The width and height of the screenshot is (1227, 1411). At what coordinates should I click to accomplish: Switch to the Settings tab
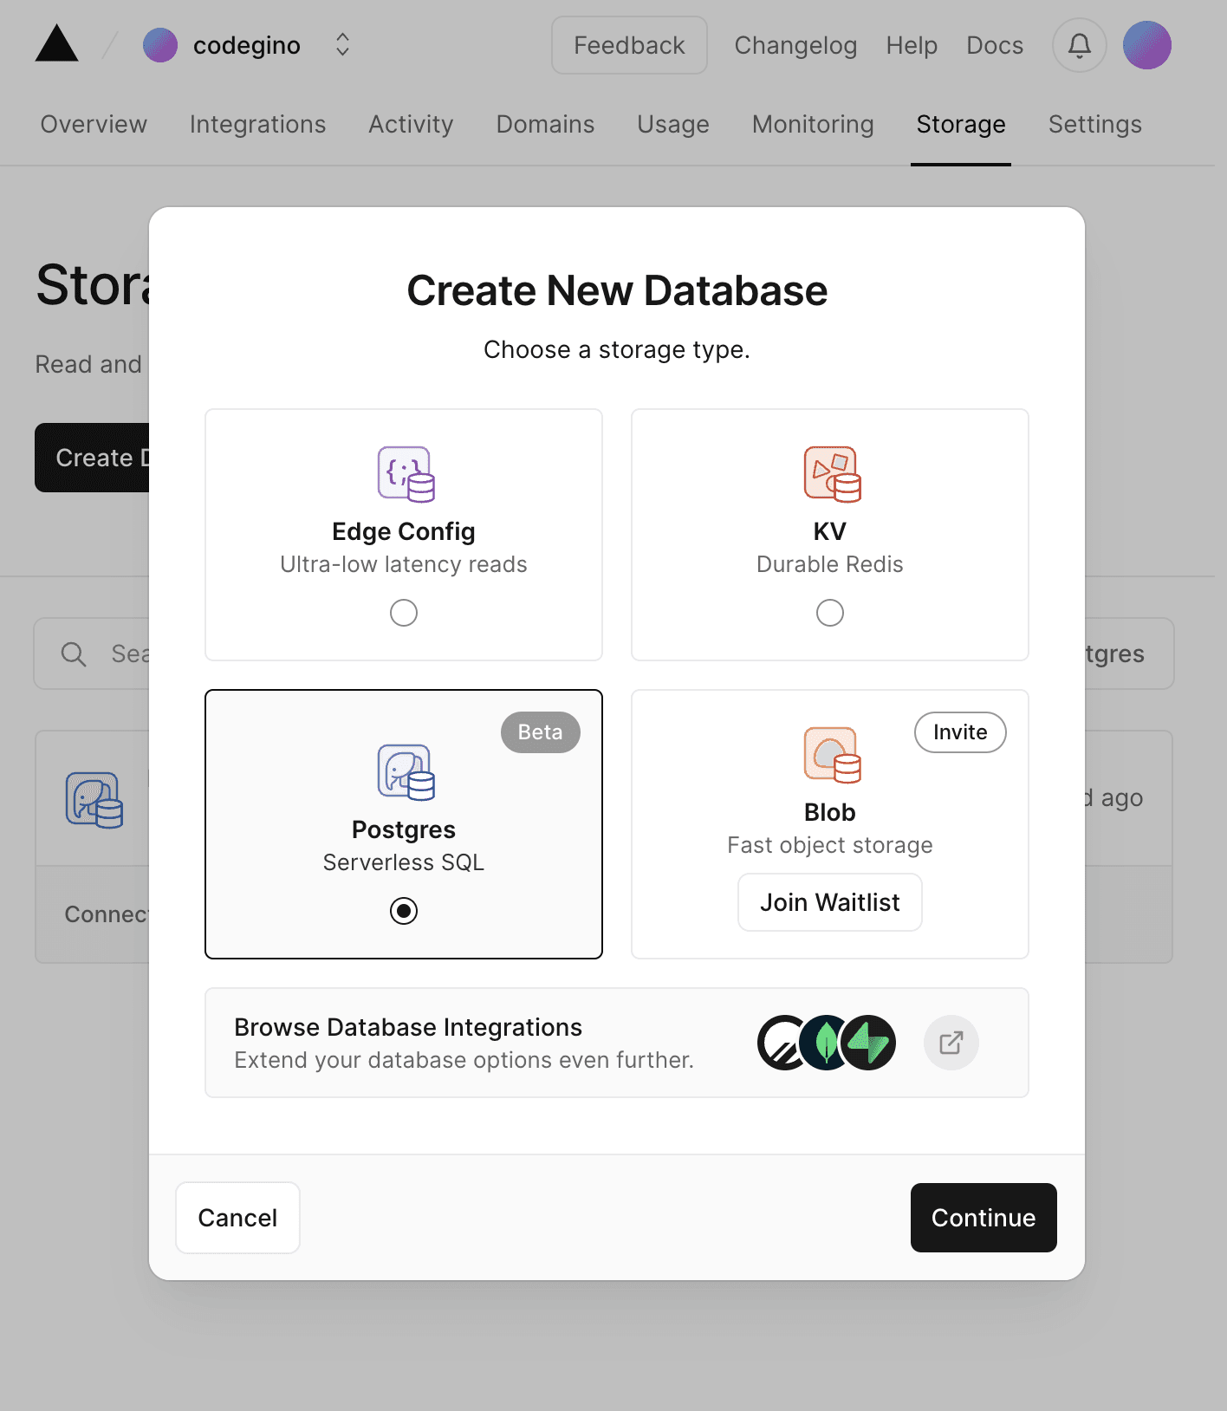(x=1094, y=125)
